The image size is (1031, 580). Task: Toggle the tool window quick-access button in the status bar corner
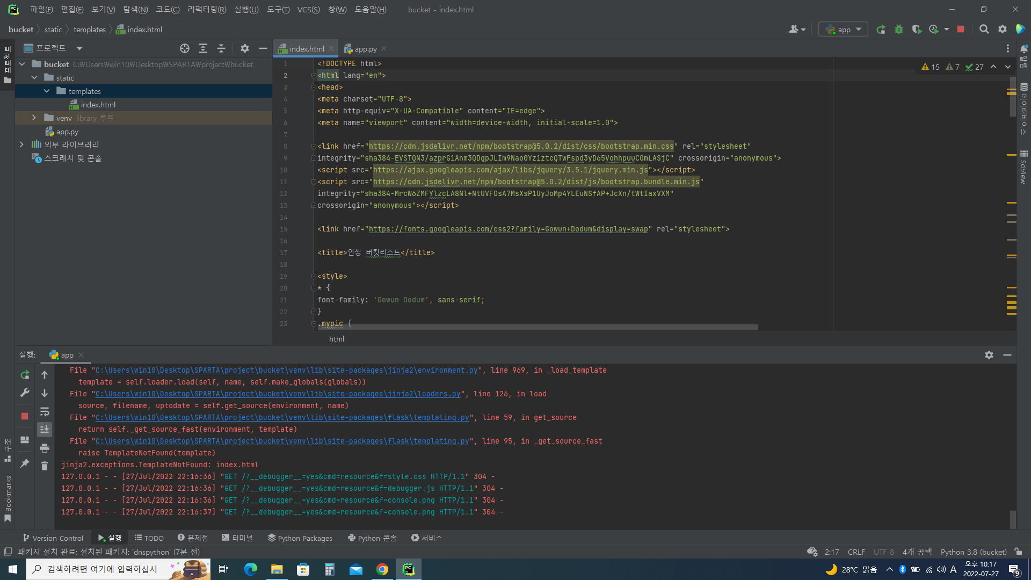(x=8, y=552)
